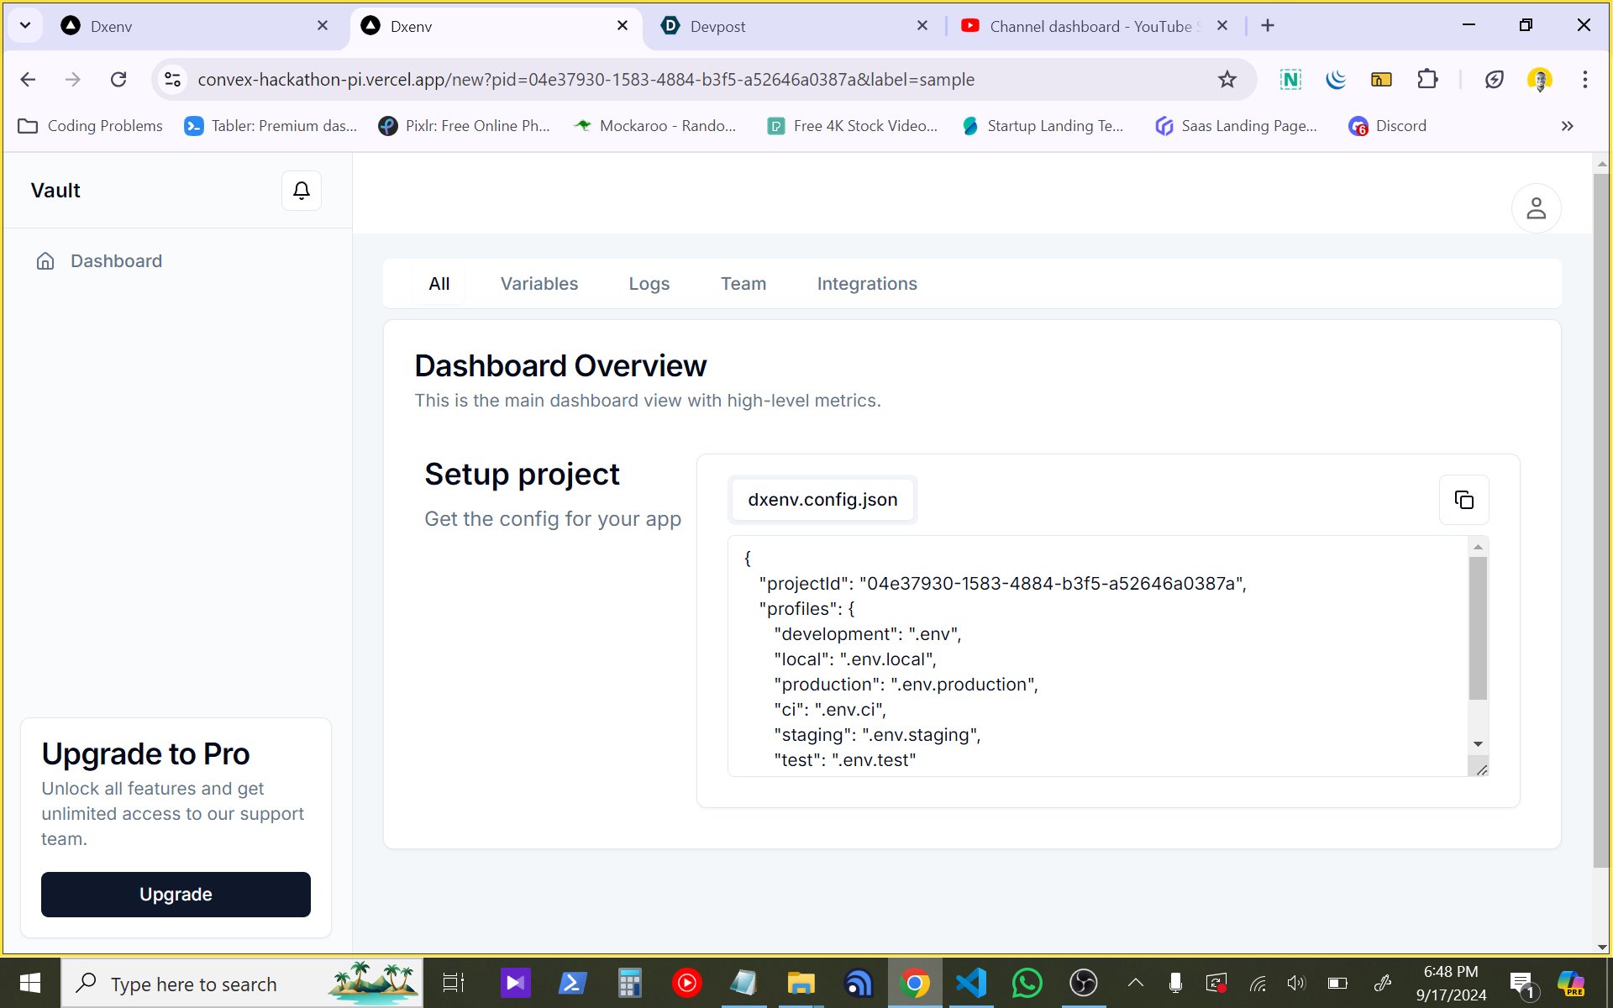This screenshot has height=1008, width=1613.
Task: Click the config code scrollbar down arrow
Action: [1478, 744]
